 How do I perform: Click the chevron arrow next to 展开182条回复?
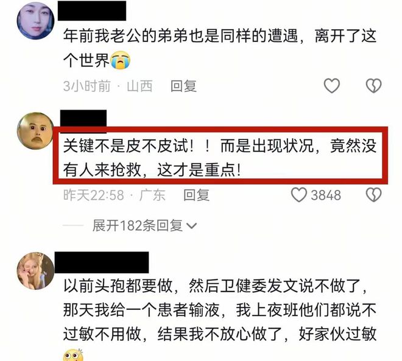click(191, 226)
